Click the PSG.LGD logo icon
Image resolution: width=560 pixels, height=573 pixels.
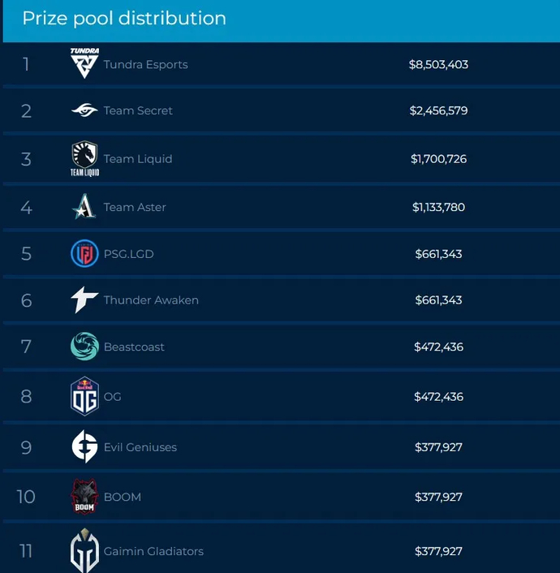[84, 254]
